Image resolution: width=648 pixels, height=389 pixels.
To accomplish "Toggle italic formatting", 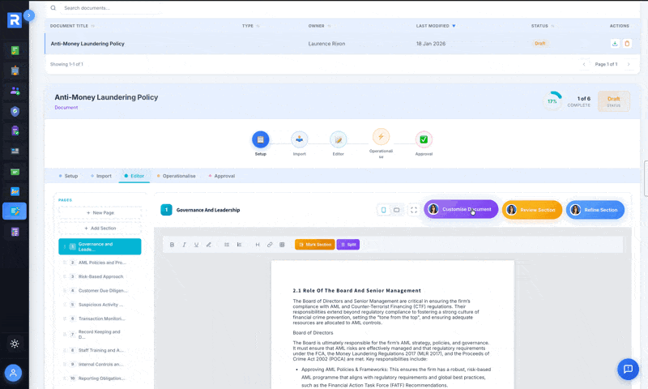I will 185,245.
